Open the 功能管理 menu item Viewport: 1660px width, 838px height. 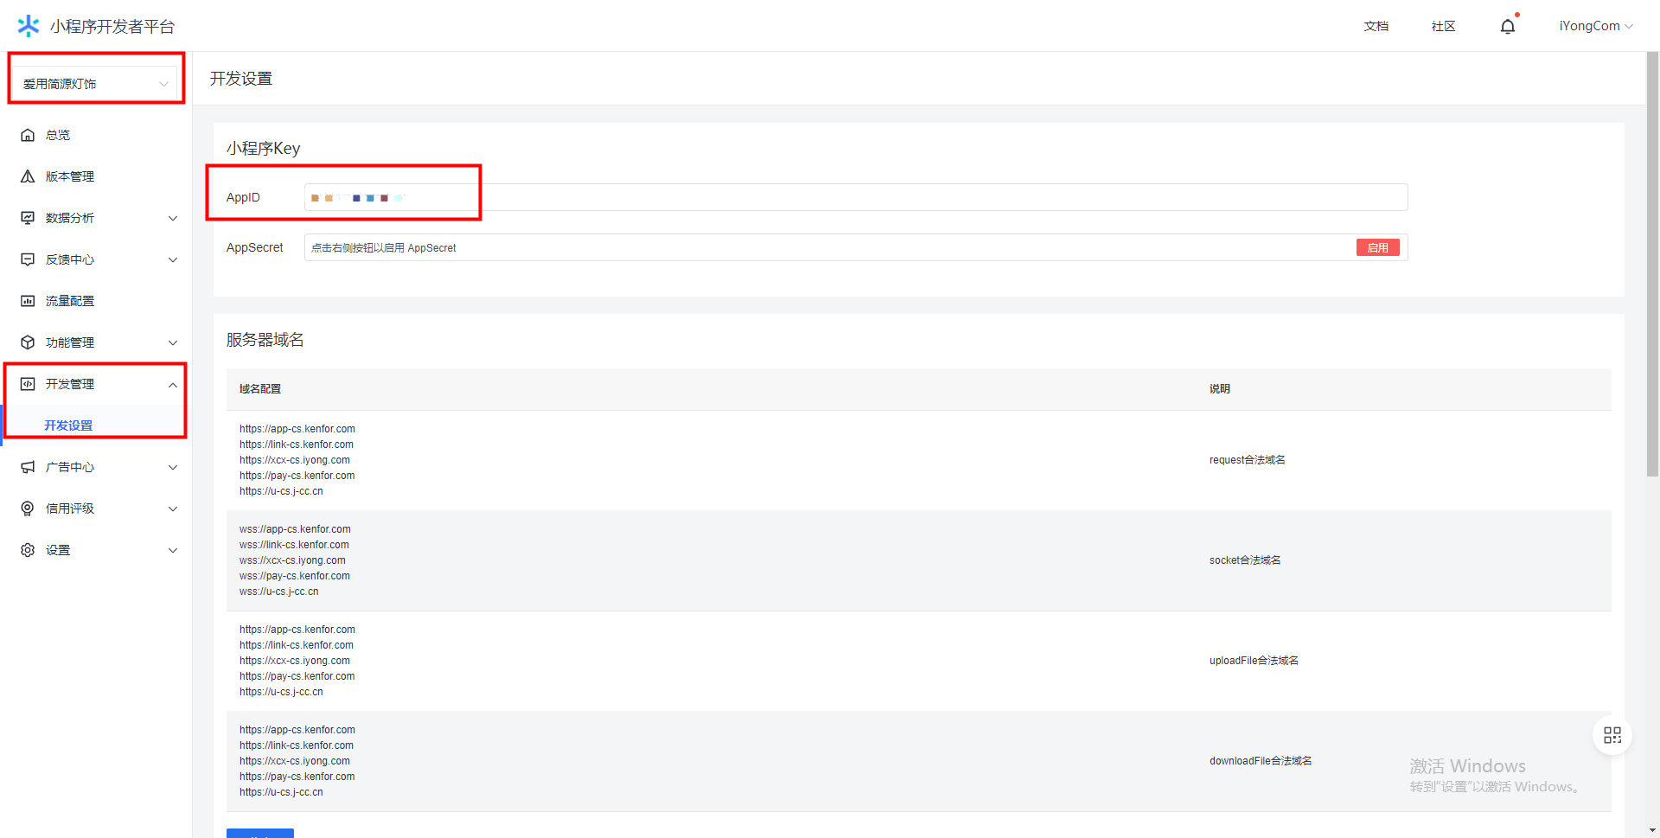70,342
